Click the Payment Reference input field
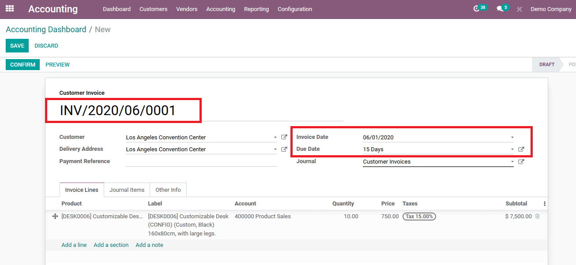 [x=201, y=161]
